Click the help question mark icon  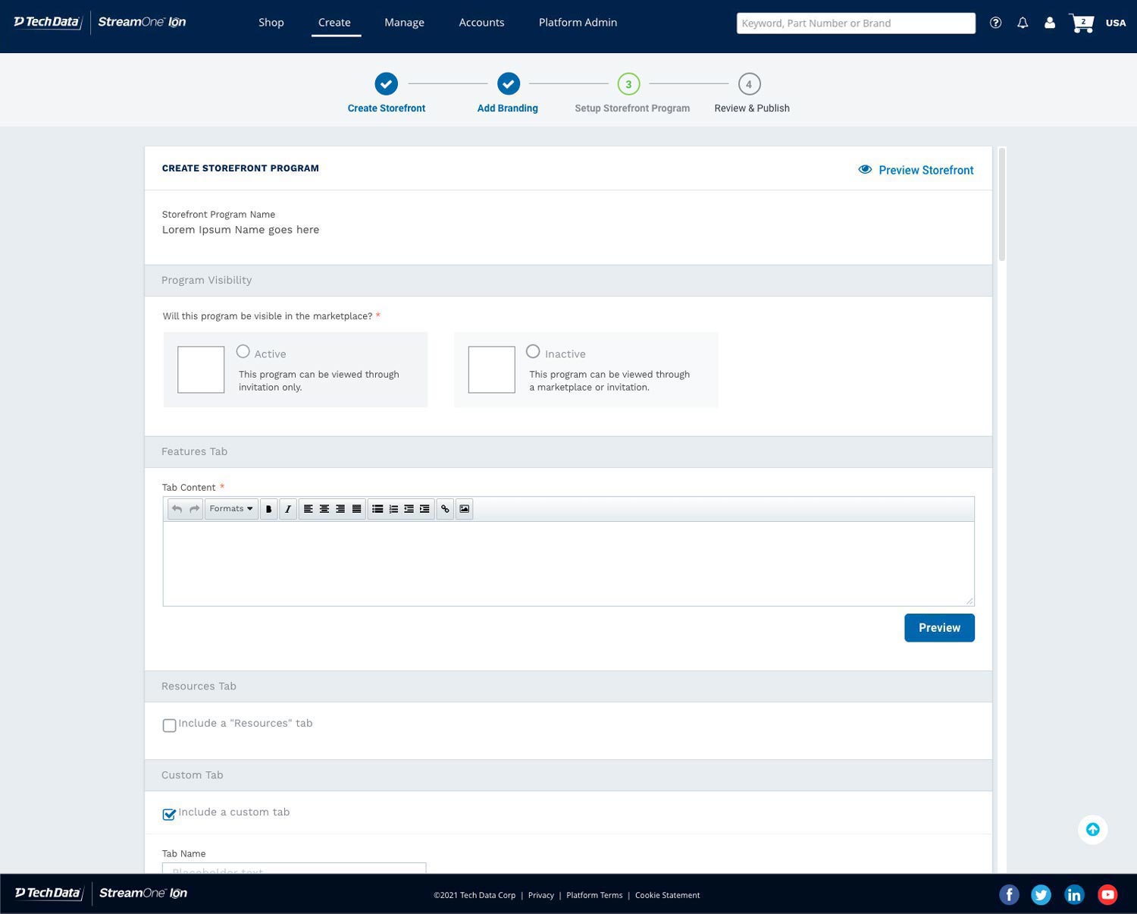pyautogui.click(x=996, y=23)
